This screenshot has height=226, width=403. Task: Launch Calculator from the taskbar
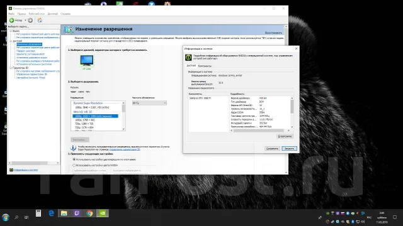tap(38, 213)
